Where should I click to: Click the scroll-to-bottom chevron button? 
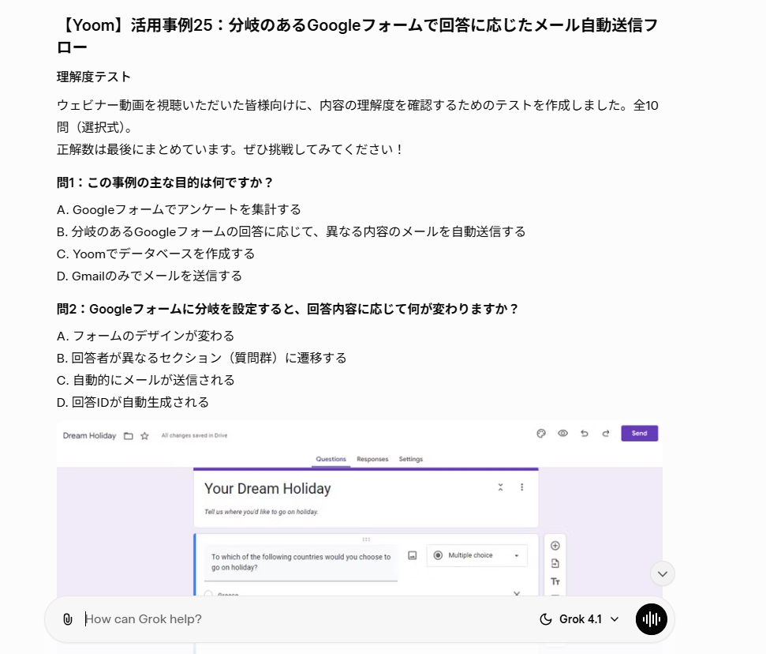(x=663, y=573)
